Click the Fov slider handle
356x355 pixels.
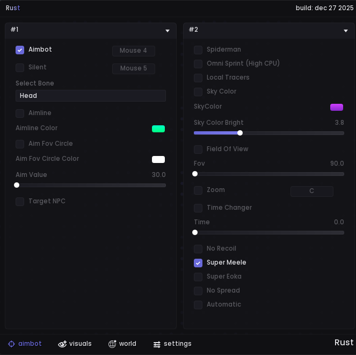[195, 174]
